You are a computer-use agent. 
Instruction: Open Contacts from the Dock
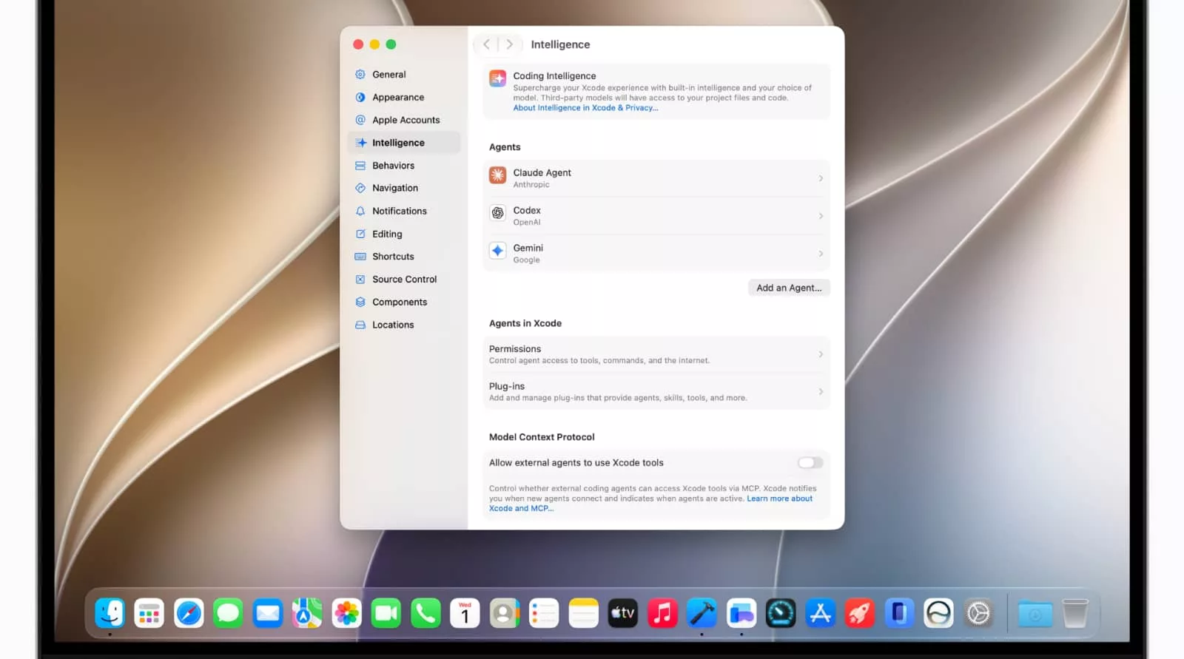click(x=505, y=613)
